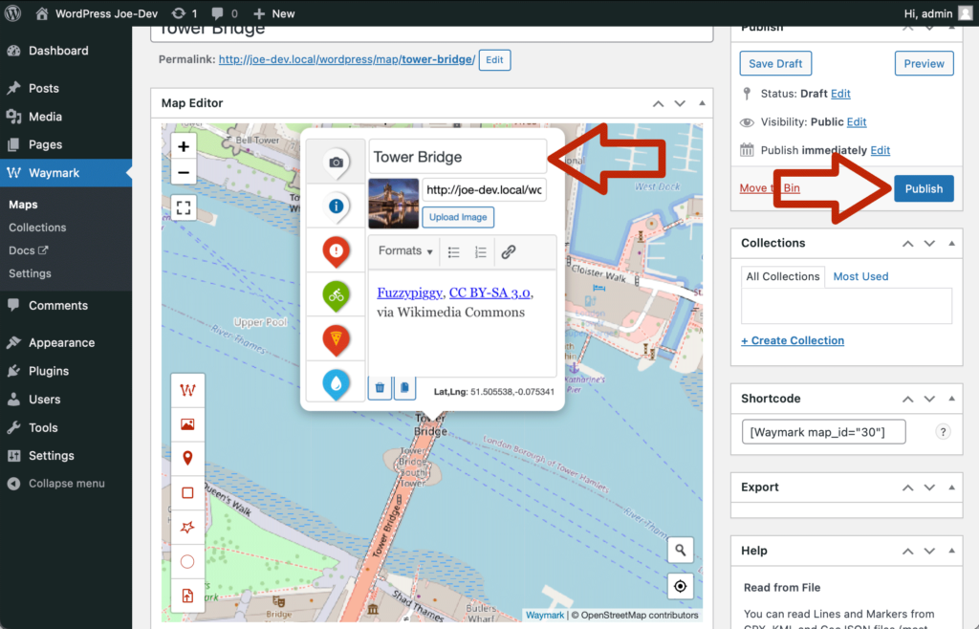The width and height of the screenshot is (979, 629).
Task: Toggle the Export panel triangle
Action: tap(951, 488)
